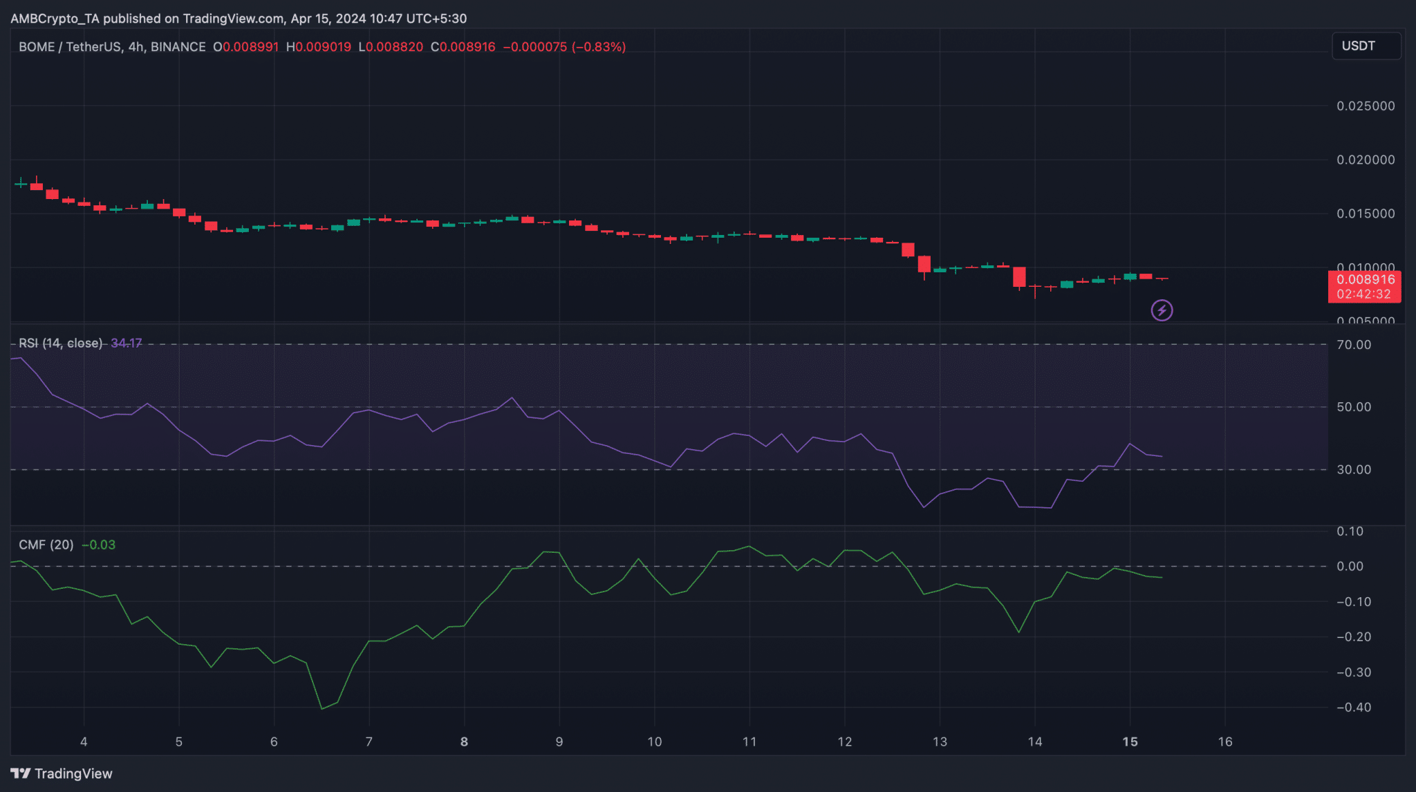
Task: Click CMF scale level 0.00
Action: [1350, 566]
